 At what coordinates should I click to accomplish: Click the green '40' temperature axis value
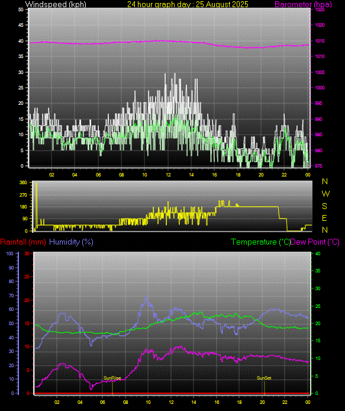(318, 253)
